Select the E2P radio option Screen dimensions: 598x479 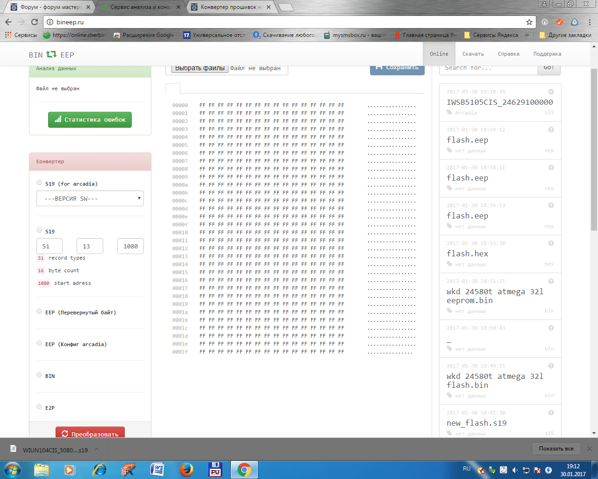(39, 406)
